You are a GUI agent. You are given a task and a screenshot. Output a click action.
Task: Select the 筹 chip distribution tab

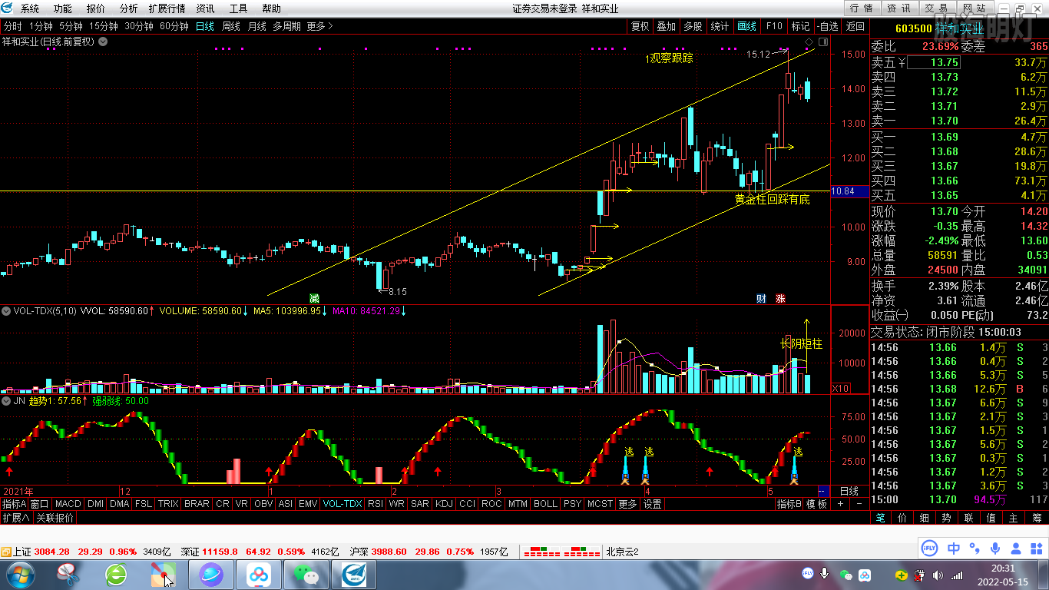click(x=1037, y=519)
